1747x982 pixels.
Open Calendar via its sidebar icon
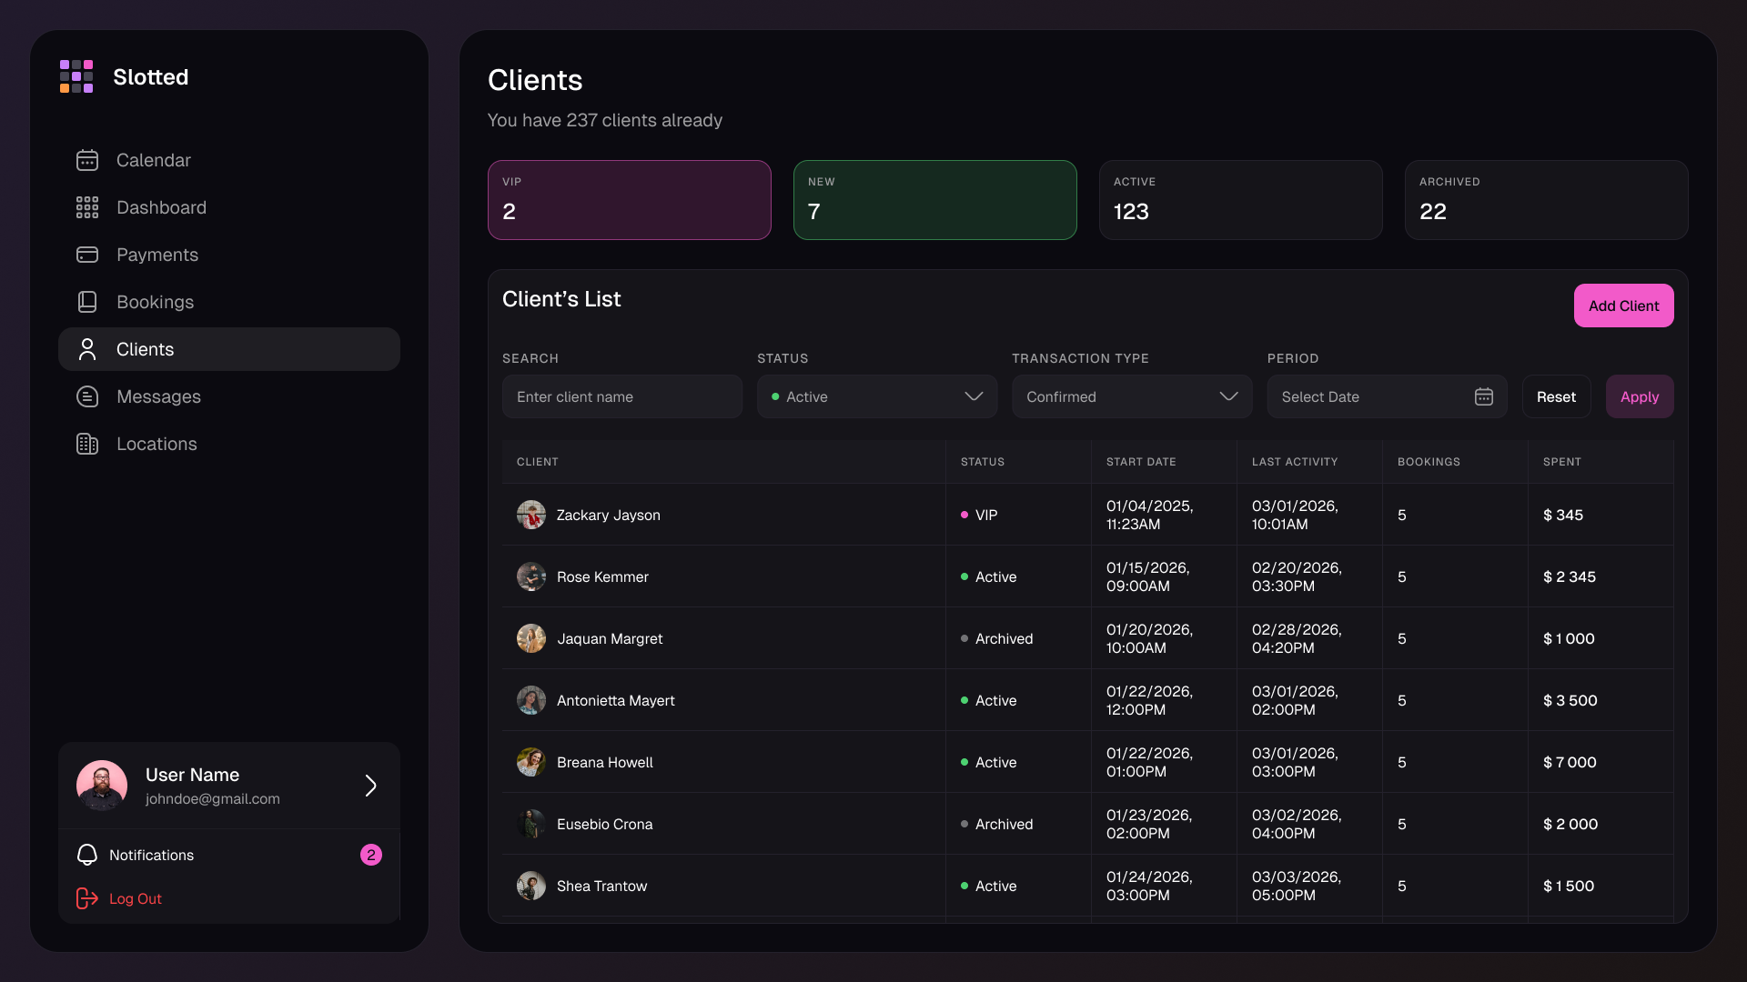[x=87, y=160]
